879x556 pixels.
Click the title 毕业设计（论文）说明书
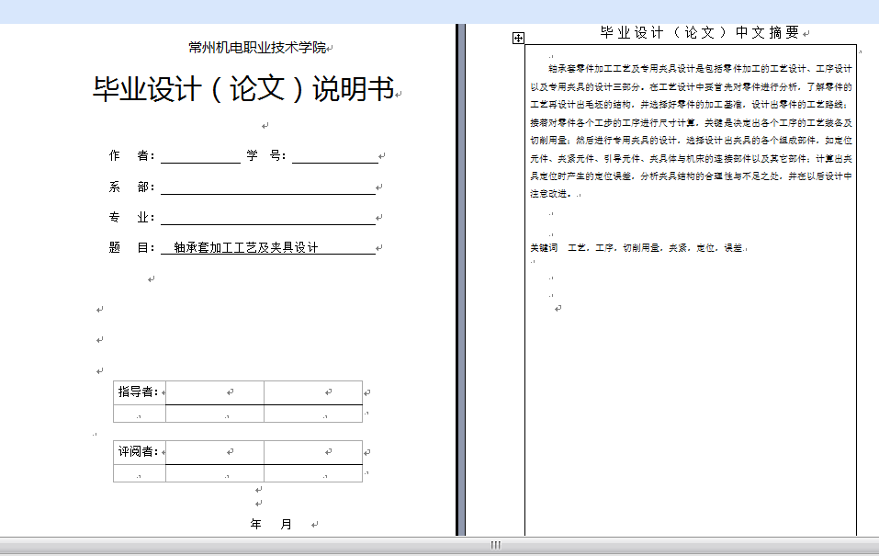[243, 88]
